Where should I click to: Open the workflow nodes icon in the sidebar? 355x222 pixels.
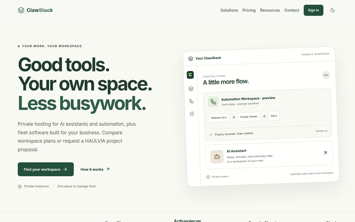coord(191,101)
